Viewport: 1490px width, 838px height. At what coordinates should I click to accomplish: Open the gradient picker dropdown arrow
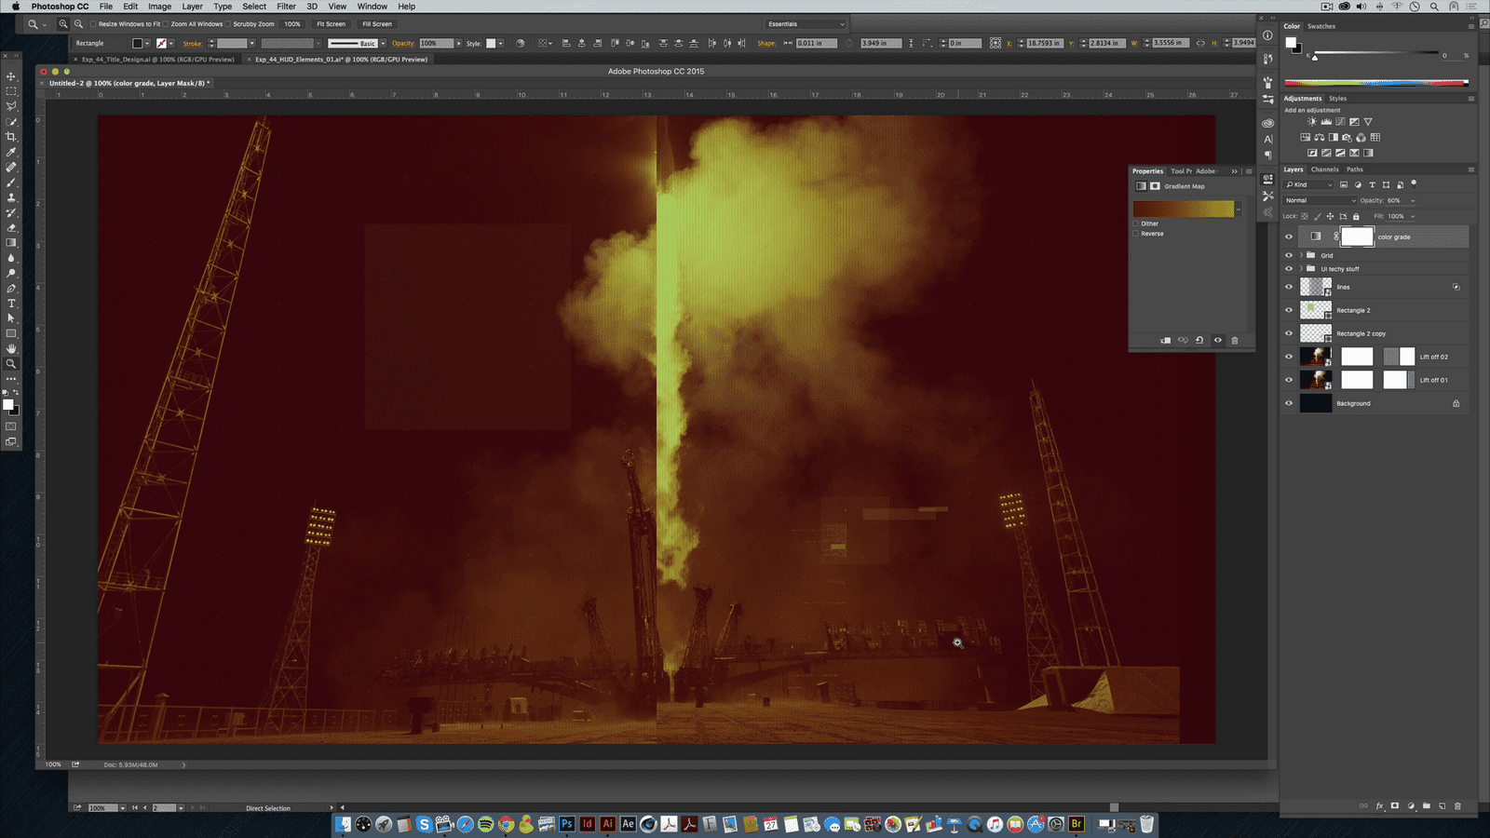click(1238, 209)
